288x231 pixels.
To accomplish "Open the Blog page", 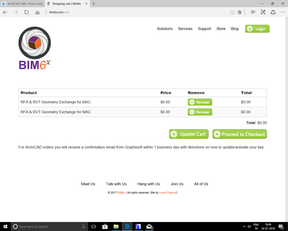I will point(235,29).
